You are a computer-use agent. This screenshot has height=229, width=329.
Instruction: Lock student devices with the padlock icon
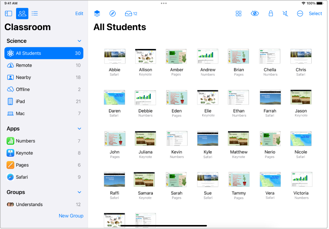[x=271, y=14]
